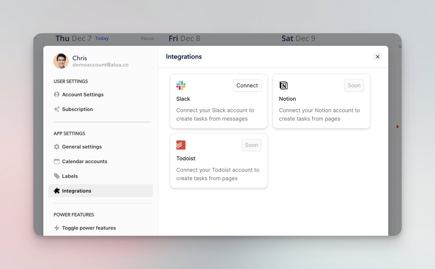This screenshot has height=269, width=435.
Task: Click Focus label in Thursday column
Action: (147, 38)
